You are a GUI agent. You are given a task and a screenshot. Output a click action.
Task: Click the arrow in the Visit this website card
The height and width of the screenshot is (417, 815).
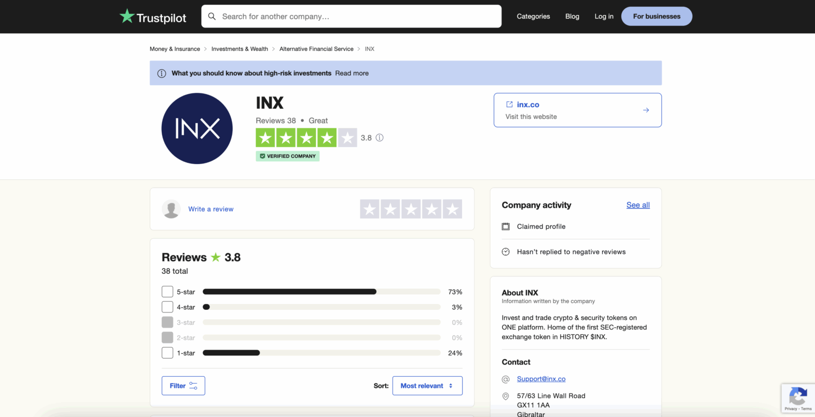[x=646, y=110]
